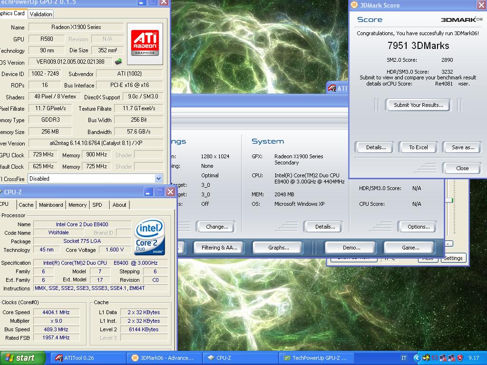Click the 3DMark Score window orange icon
The width and height of the screenshot is (487, 365).
pyautogui.click(x=354, y=5)
